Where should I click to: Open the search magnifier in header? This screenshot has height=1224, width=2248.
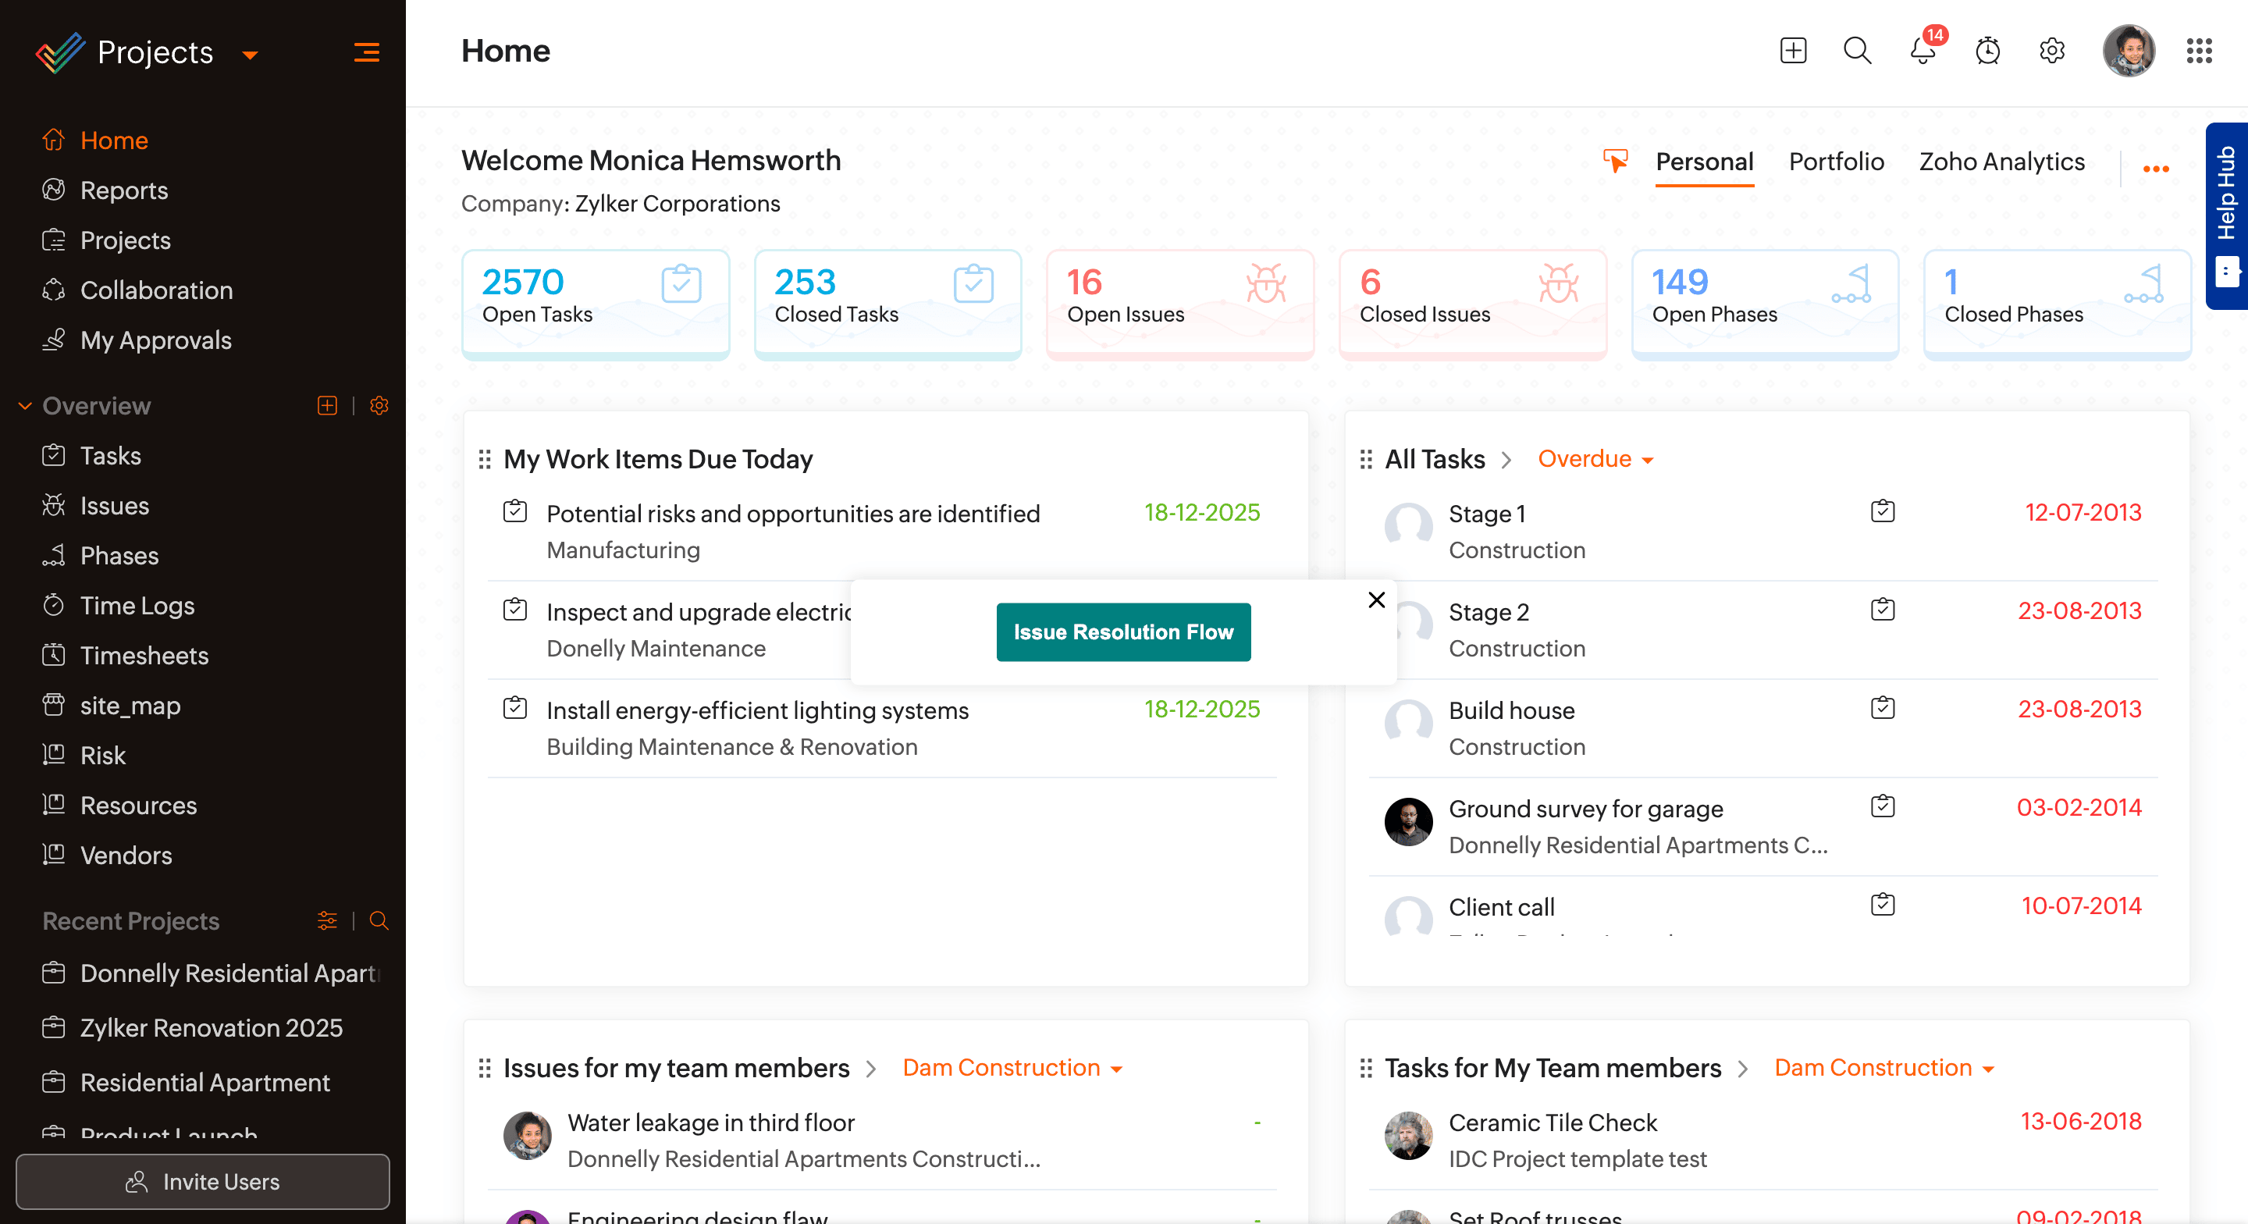pos(1857,52)
